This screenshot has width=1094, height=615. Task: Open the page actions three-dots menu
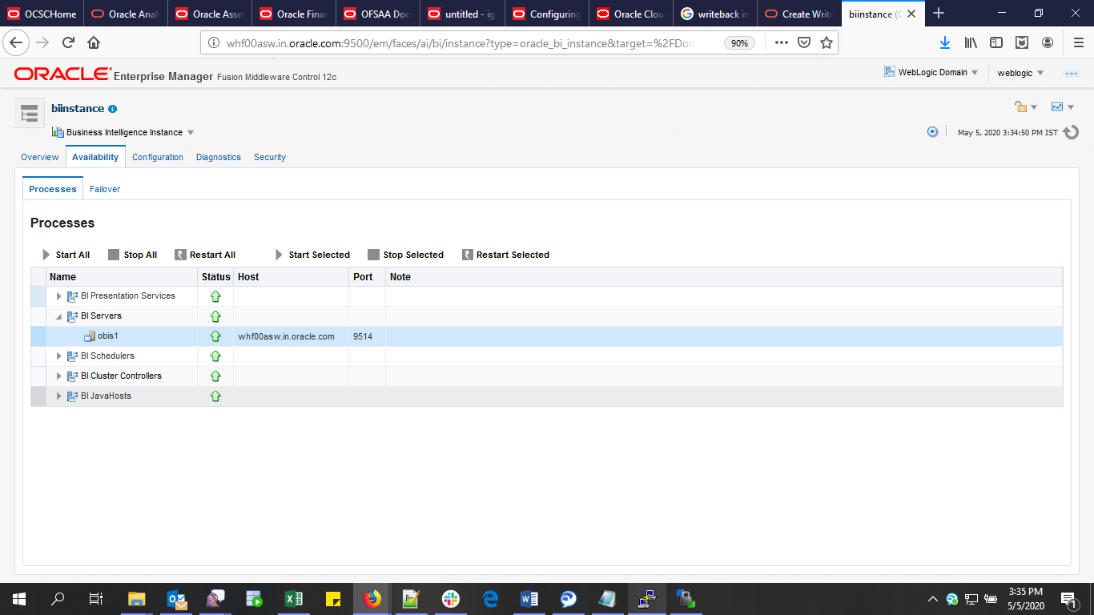tap(781, 42)
